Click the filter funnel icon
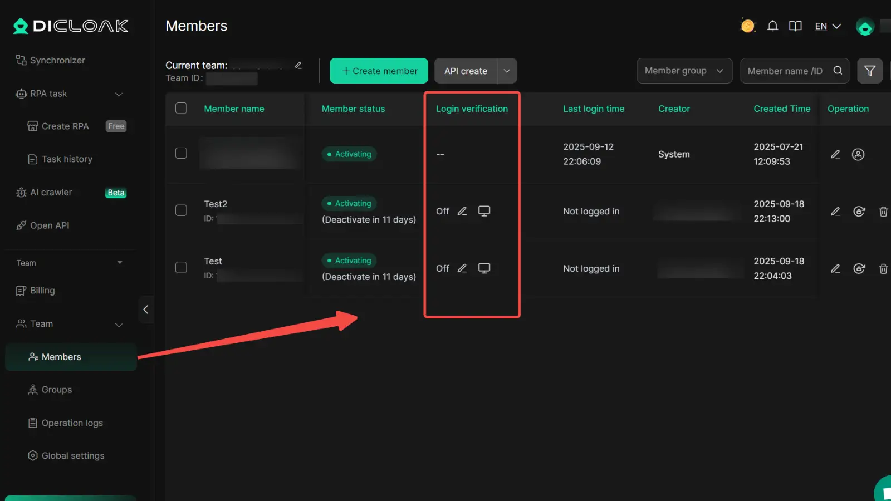The image size is (891, 501). pos(869,71)
